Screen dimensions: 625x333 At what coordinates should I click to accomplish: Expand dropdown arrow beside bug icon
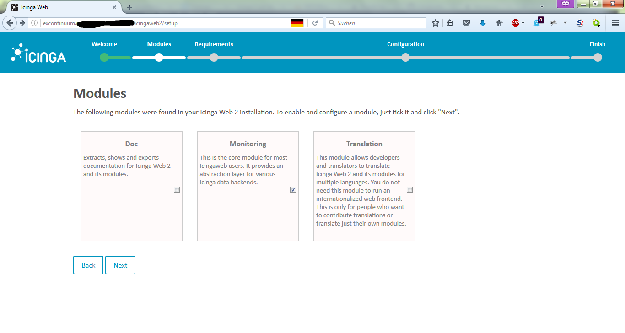click(x=566, y=23)
